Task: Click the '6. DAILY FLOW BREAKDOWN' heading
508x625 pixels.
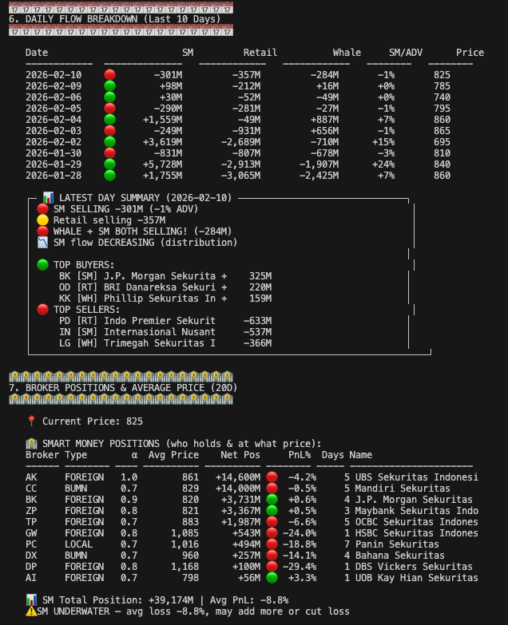Action: tap(114, 19)
